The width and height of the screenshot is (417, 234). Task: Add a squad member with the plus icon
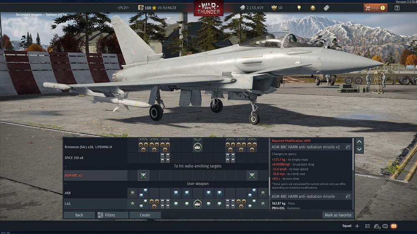[357, 226]
